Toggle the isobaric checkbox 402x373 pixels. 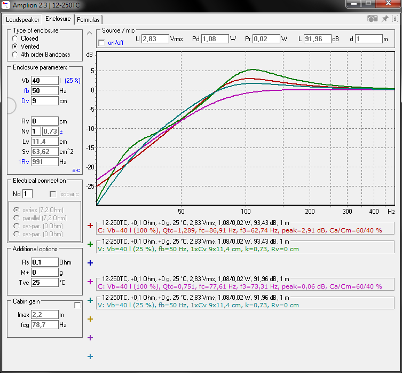click(53, 194)
